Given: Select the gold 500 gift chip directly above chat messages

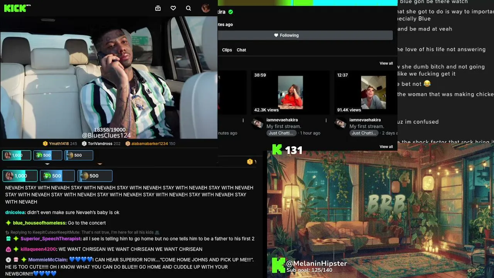Looking at the screenshot, I should pyautogui.click(x=95, y=176).
